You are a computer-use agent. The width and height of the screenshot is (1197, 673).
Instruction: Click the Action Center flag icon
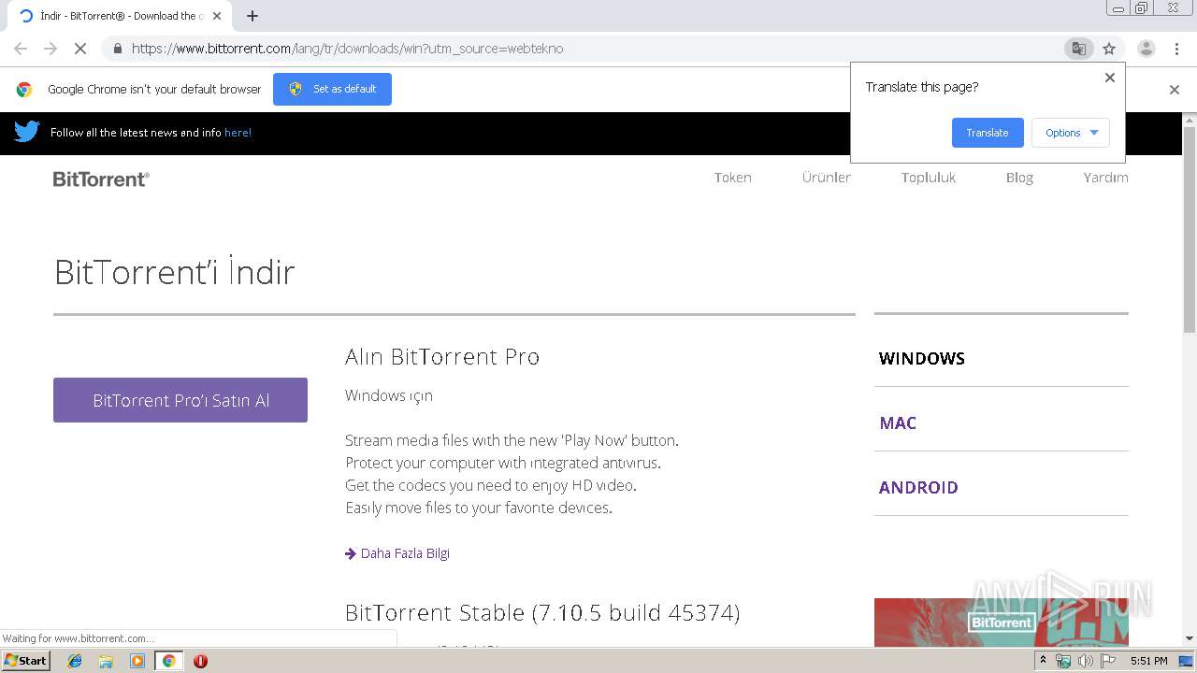point(1108,661)
